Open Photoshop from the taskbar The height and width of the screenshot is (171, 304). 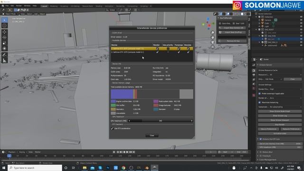pyautogui.click(x=108, y=168)
